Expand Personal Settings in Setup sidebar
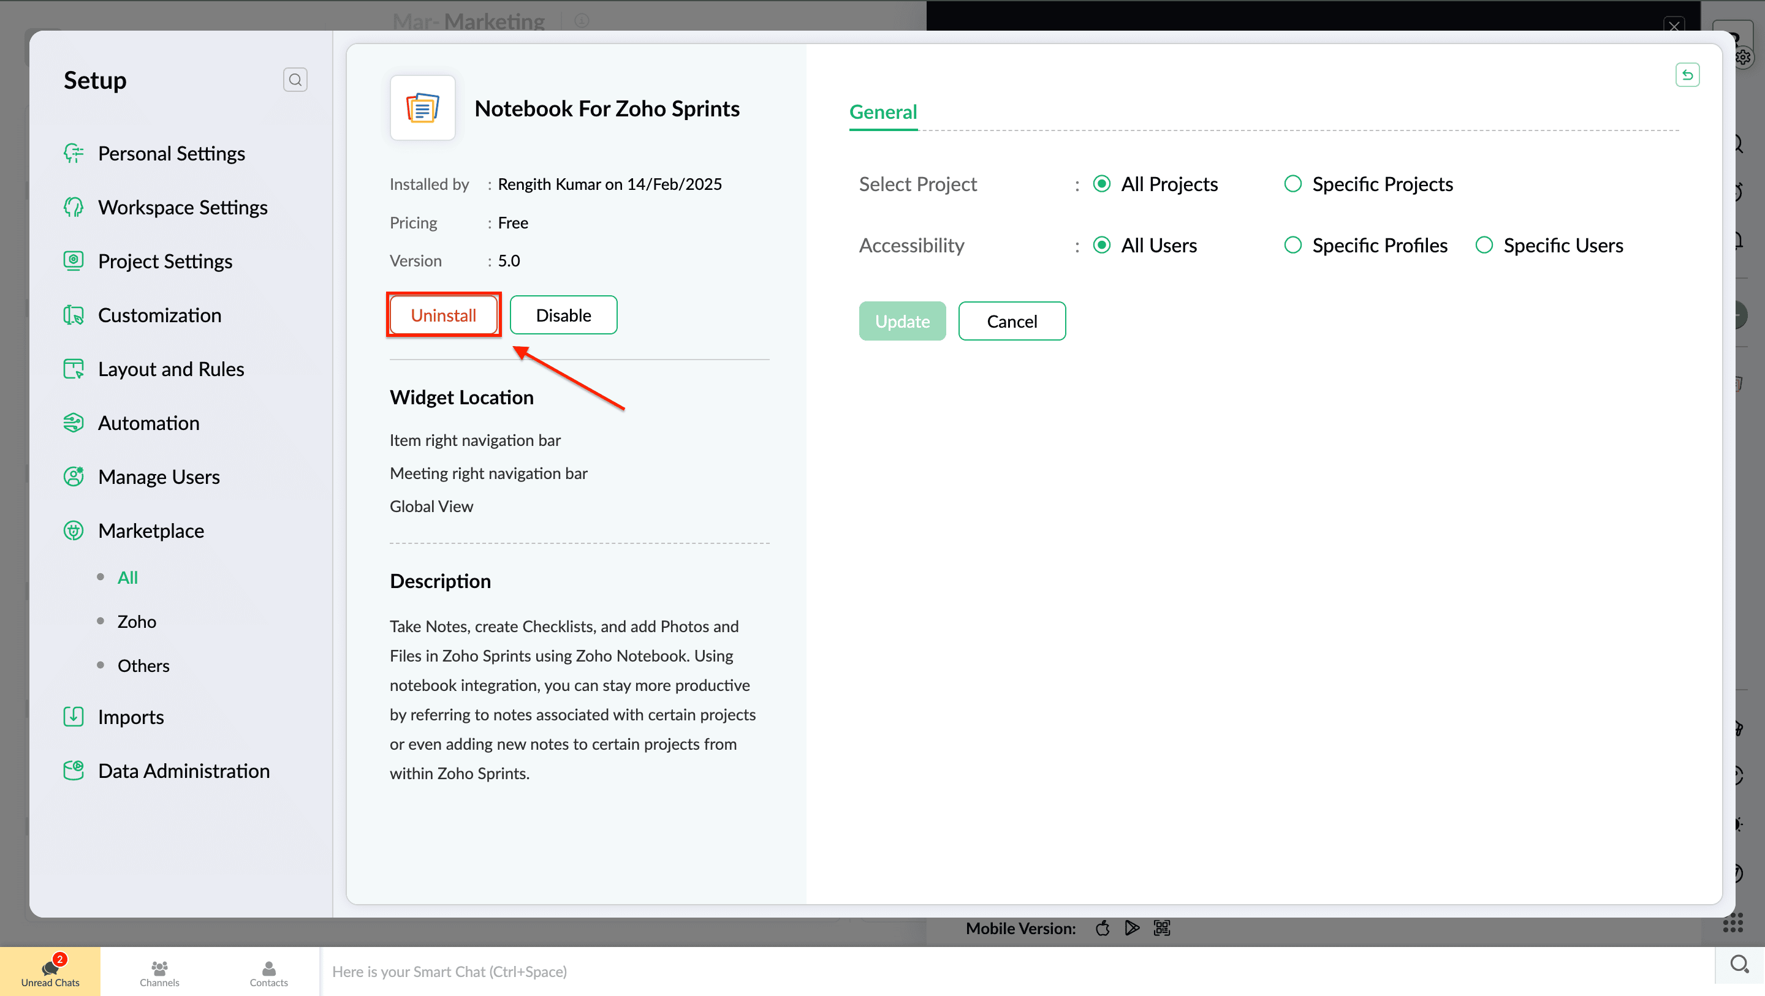 pos(172,153)
